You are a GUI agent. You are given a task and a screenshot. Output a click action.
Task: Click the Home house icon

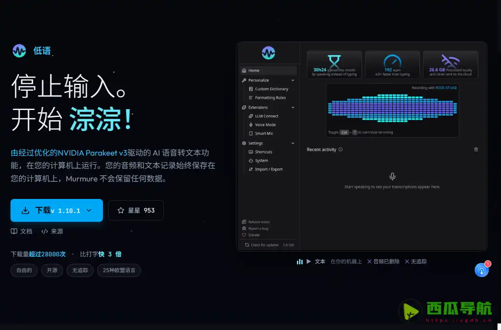[244, 71]
